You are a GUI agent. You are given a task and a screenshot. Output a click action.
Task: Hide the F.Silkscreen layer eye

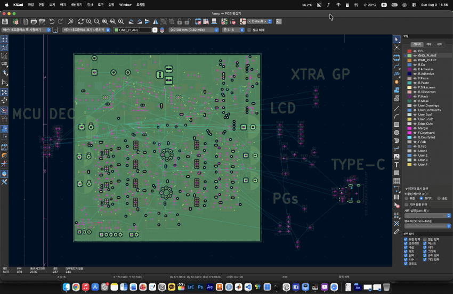[x=415, y=87]
